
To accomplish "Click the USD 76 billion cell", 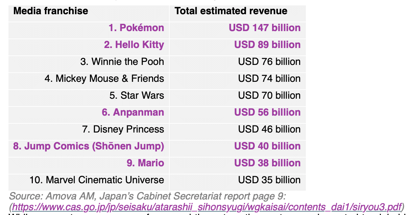I will tap(269, 62).
